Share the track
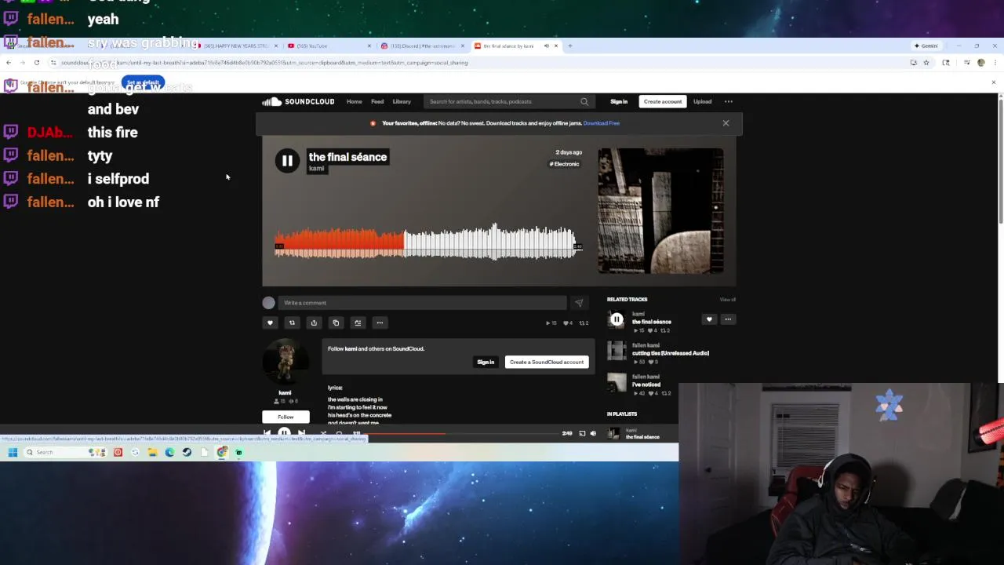 (314, 323)
